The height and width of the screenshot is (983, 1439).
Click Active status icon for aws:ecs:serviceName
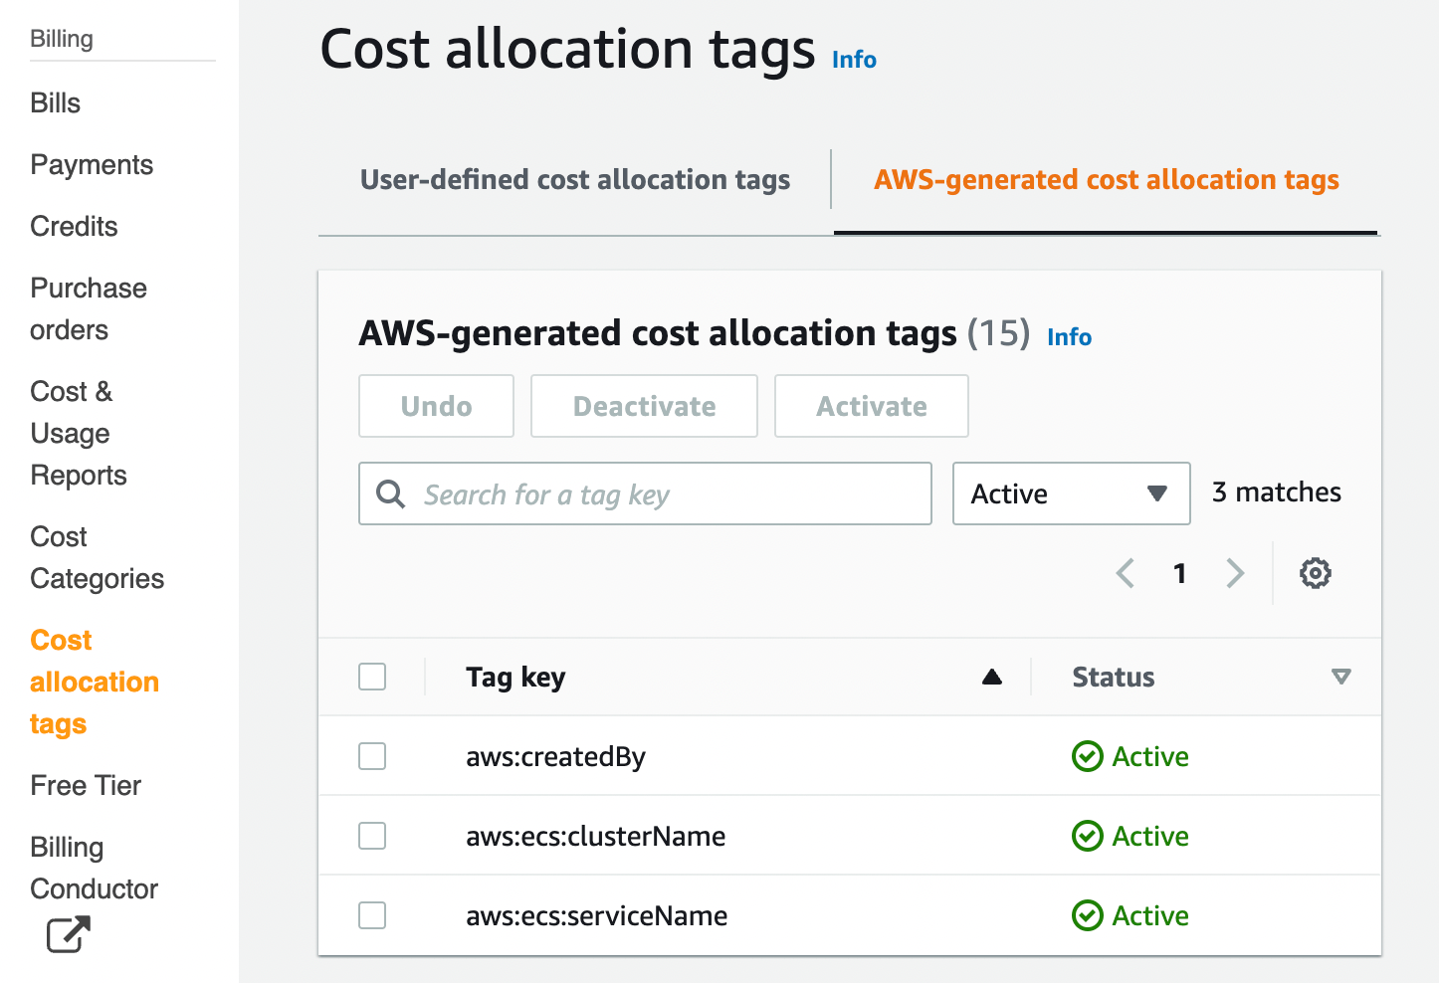point(1087,915)
